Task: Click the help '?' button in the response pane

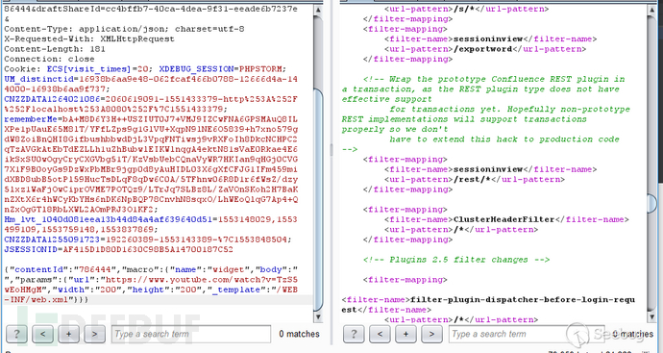Action: [x=354, y=334]
